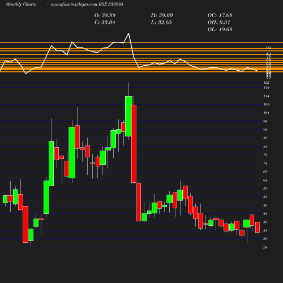
Task: Click the 44 price axis label
Action: pyautogui.click(x=265, y=214)
